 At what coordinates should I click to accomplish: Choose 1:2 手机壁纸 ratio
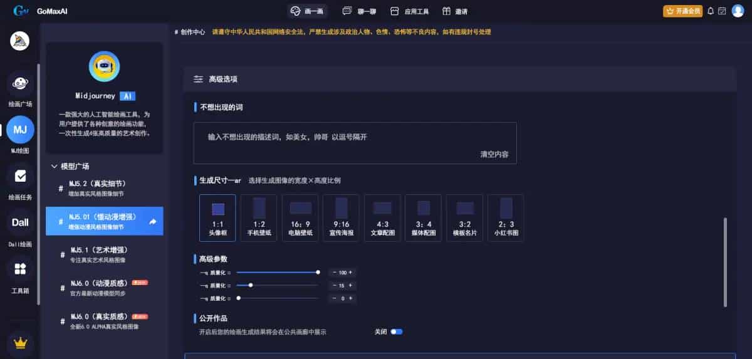[x=259, y=218]
